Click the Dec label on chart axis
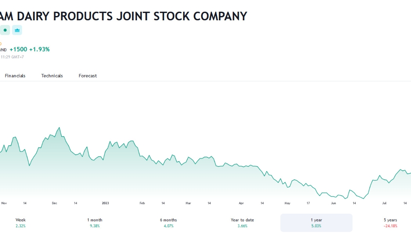The width and height of the screenshot is (411, 246). (54, 203)
